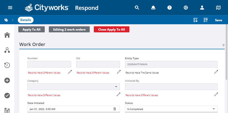Image resolution: width=228 pixels, height=113 pixels.
Task: Toggle edit pencil for Number field
Action: coord(70,72)
